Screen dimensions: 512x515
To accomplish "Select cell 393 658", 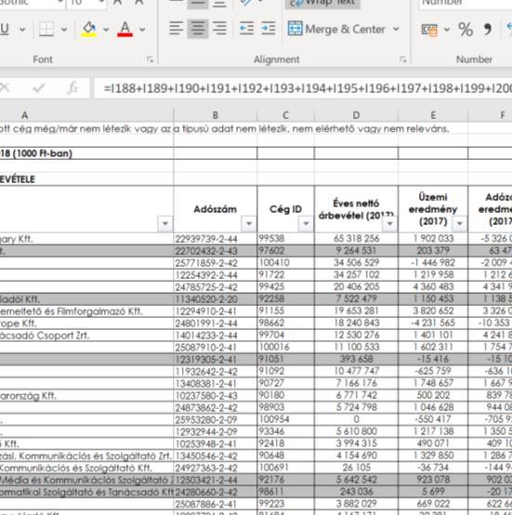I will pyautogui.click(x=356, y=360).
